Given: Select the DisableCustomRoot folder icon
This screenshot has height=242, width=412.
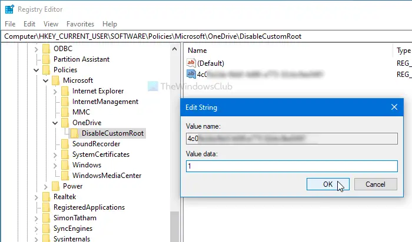Looking at the screenshot, I should pos(75,133).
